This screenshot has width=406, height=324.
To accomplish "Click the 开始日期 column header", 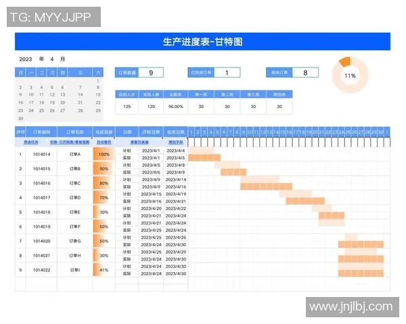I will point(151,132).
